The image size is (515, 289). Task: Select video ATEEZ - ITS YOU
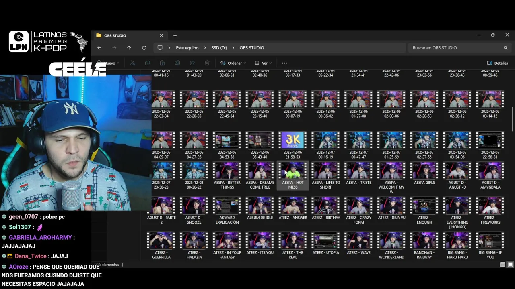point(260,244)
